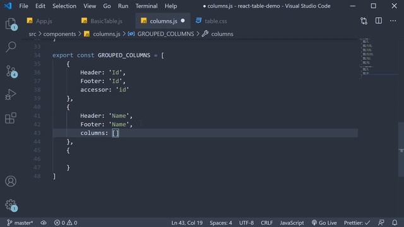Click Go Live in status bar
404x227 pixels.
click(x=324, y=223)
